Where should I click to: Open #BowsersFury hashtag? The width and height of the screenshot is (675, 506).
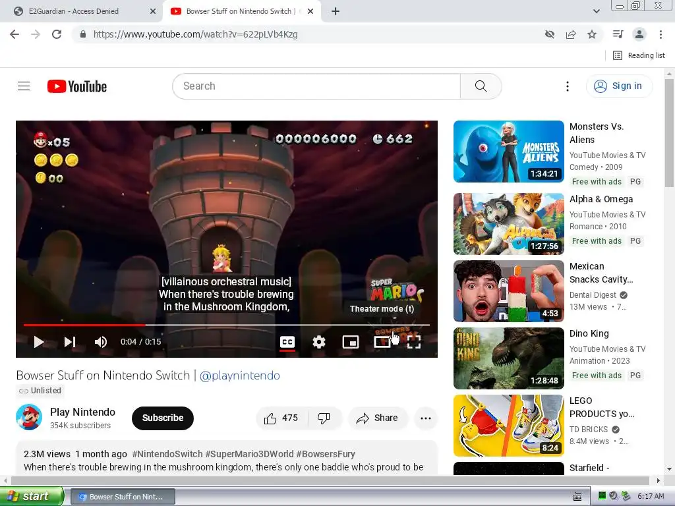(326, 454)
